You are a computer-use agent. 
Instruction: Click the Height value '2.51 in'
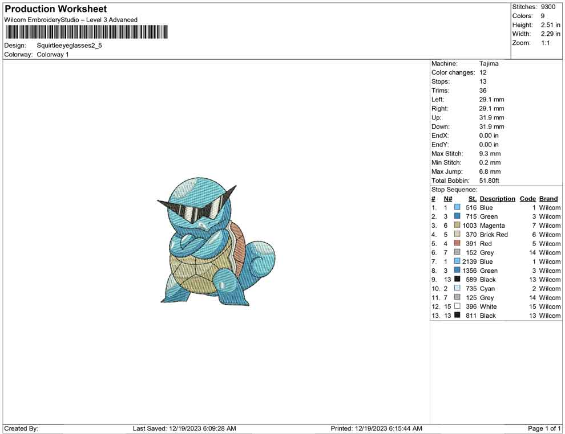pos(551,25)
